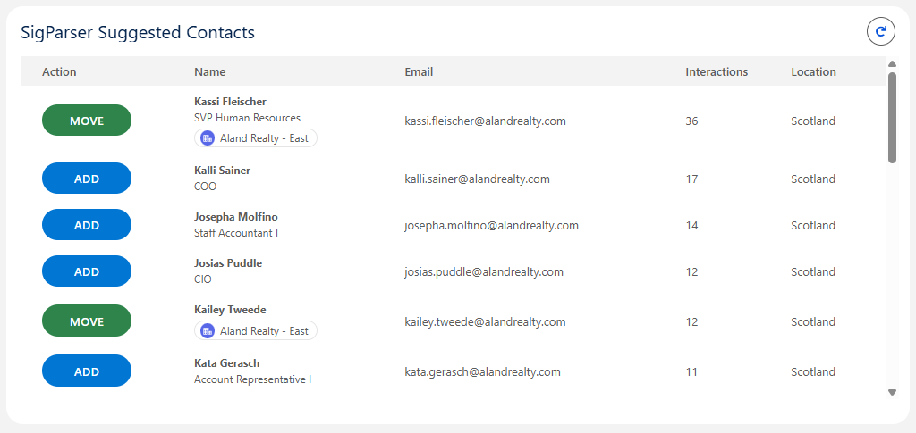
Task: Click Scotland location in Kata Gerasch row
Action: [x=813, y=371]
